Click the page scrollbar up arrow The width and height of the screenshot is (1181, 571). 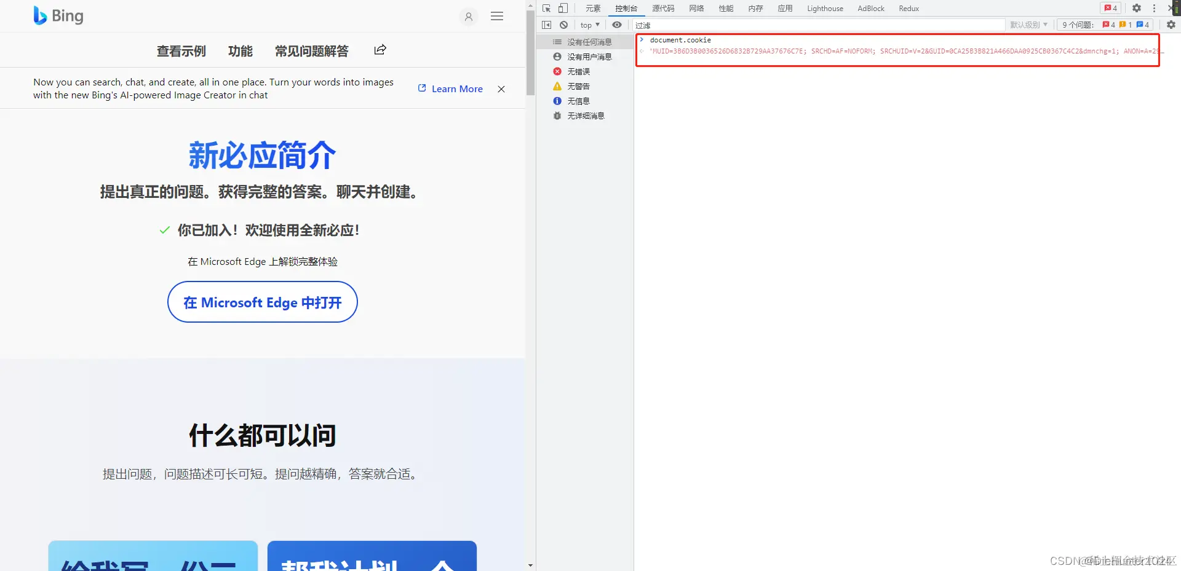pos(530,5)
